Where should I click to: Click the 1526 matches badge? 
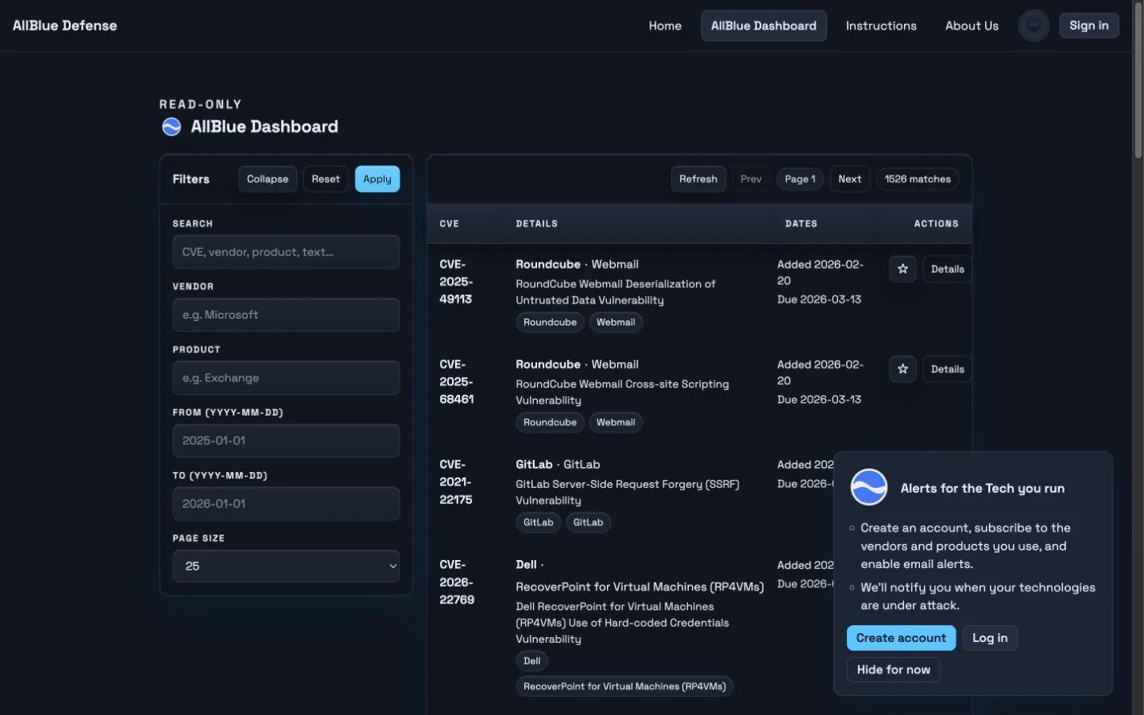click(918, 179)
